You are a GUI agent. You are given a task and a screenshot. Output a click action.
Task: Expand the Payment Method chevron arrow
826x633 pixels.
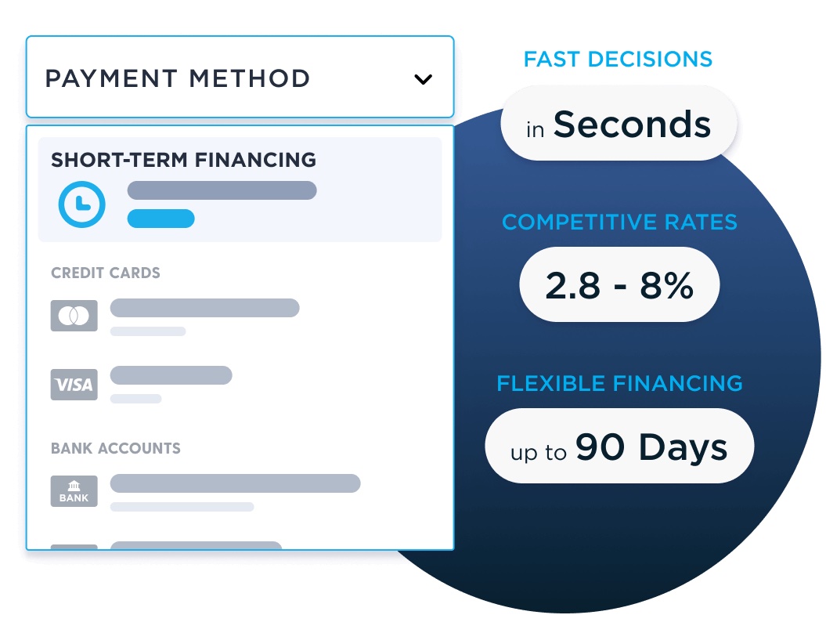423,79
